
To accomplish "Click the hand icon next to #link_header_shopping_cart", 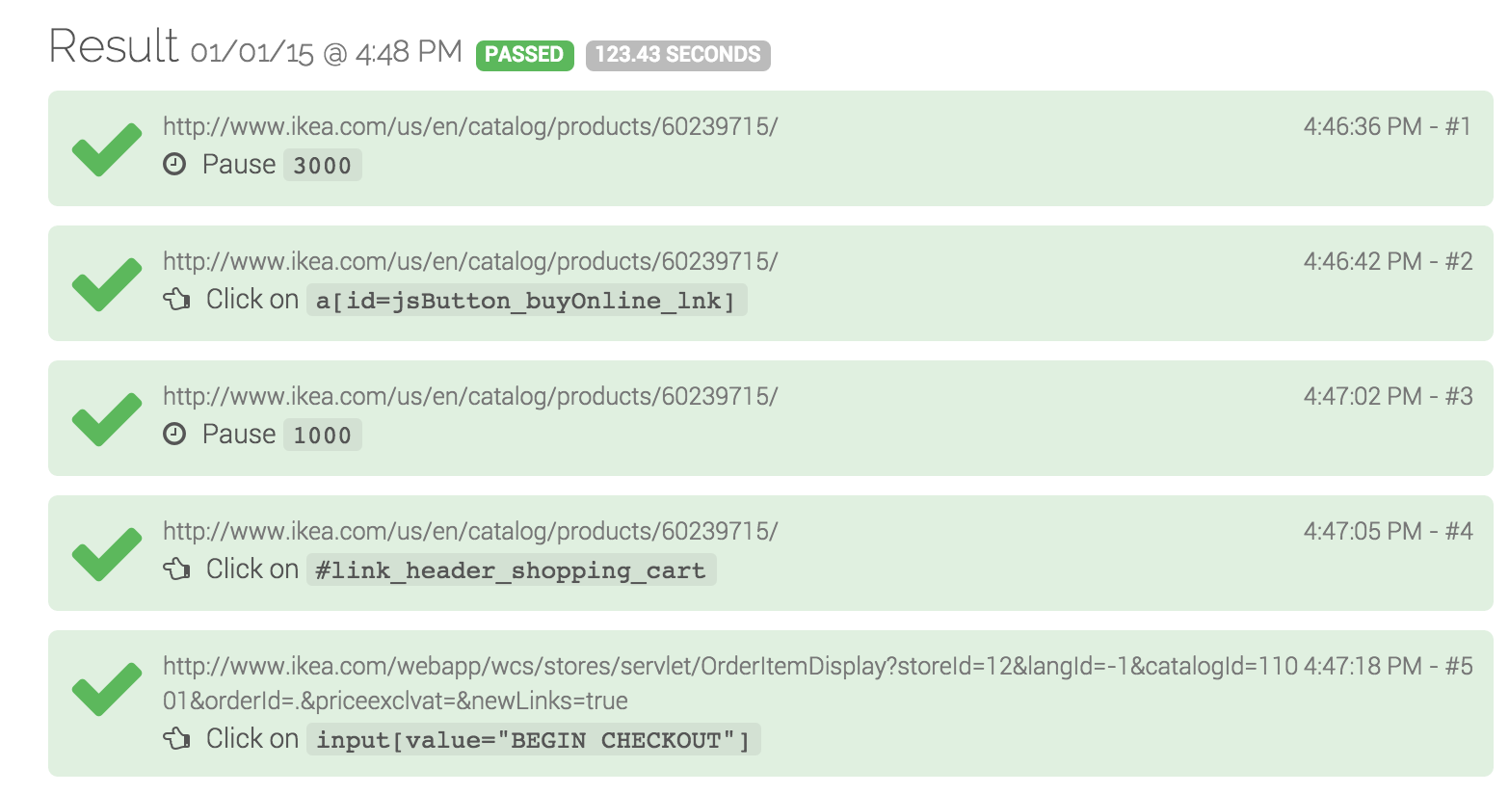I will point(176,569).
